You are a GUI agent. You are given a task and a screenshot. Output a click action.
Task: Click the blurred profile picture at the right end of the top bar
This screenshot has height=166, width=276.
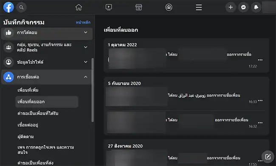[269, 7]
